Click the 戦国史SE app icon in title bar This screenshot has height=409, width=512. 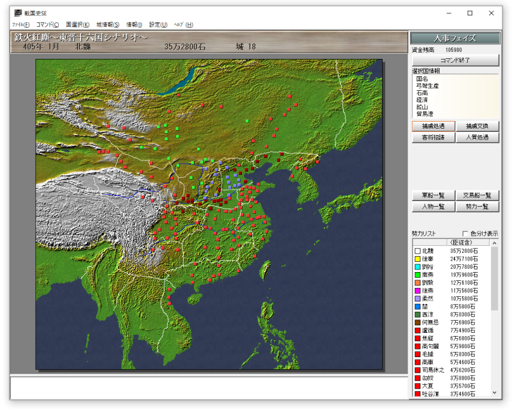(x=19, y=13)
